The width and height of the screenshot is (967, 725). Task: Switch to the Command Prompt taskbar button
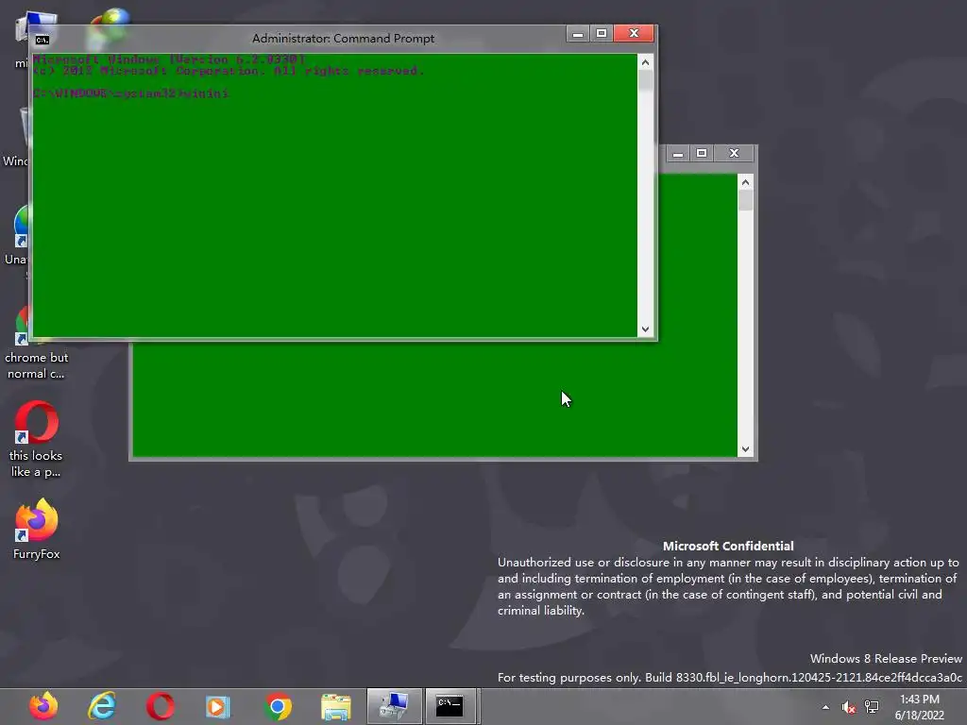450,706
